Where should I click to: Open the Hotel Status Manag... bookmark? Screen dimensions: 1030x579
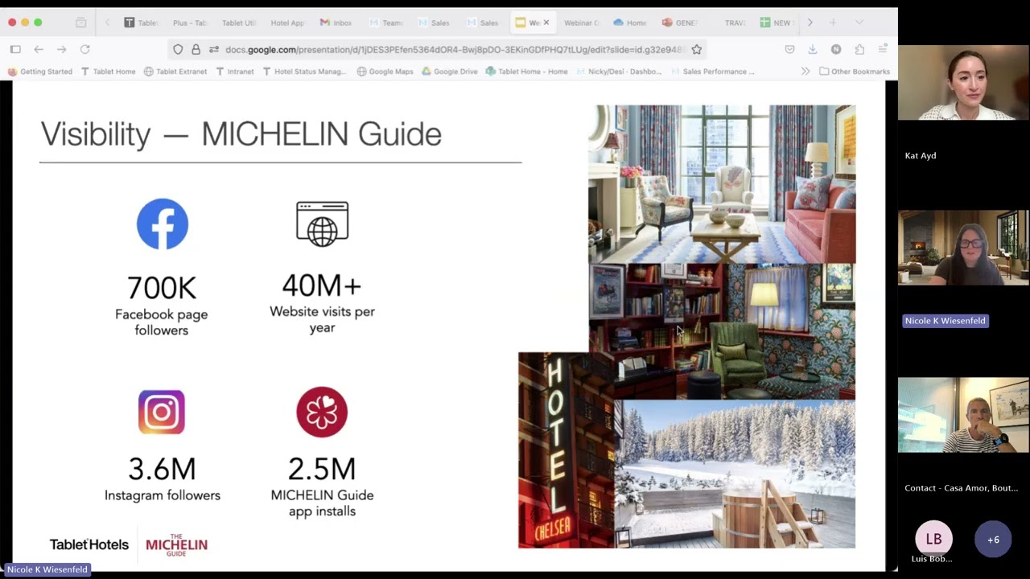(x=305, y=72)
